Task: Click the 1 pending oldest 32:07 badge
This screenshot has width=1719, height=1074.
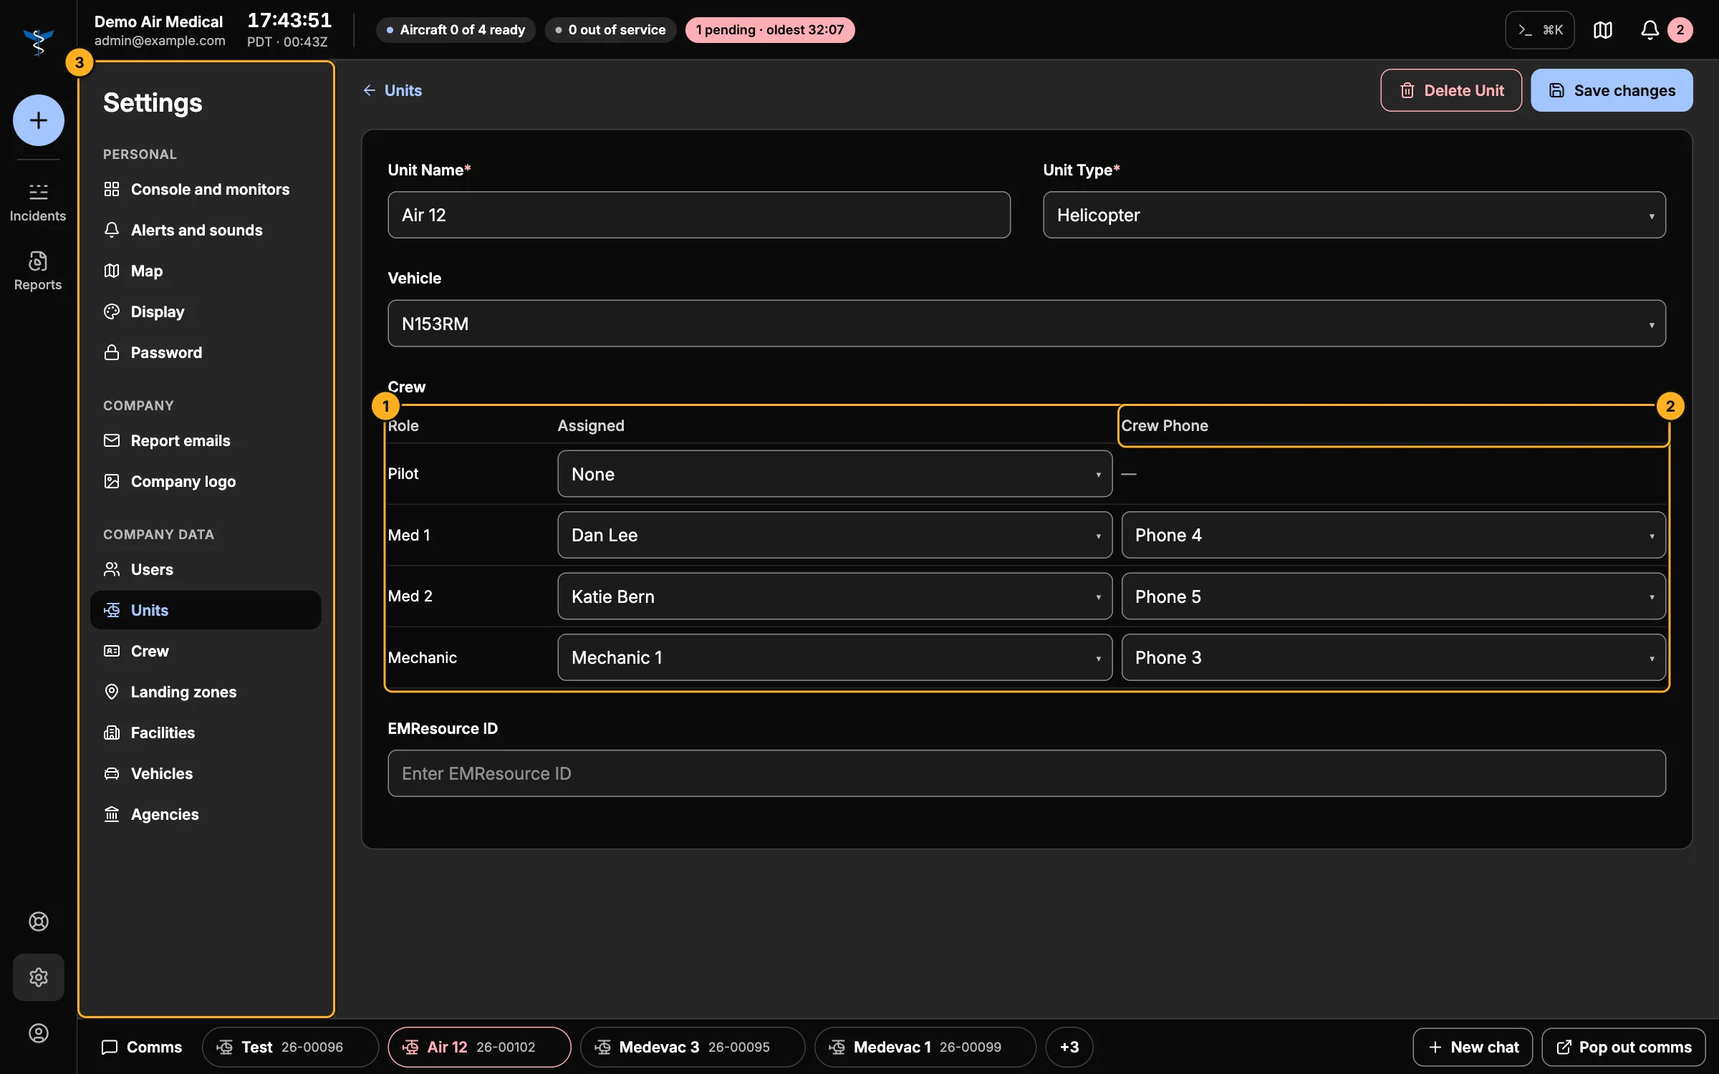Action: pyautogui.click(x=770, y=30)
